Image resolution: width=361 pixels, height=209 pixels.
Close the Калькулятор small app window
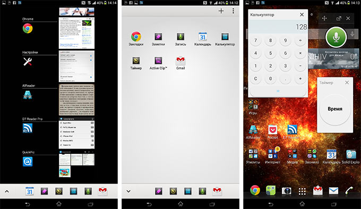pyautogui.click(x=302, y=14)
